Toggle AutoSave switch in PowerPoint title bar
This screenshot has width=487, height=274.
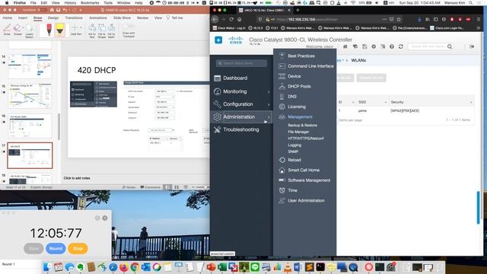point(42,10)
